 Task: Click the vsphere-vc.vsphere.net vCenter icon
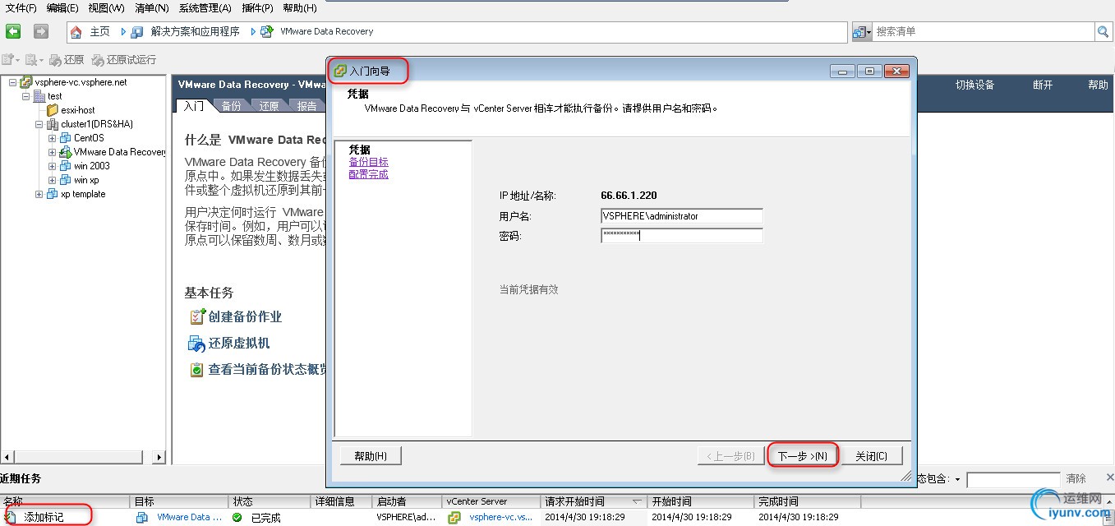pos(26,82)
